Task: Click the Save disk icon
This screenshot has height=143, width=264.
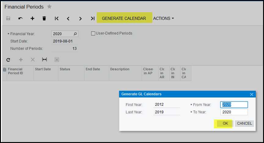Action: pos(8,18)
